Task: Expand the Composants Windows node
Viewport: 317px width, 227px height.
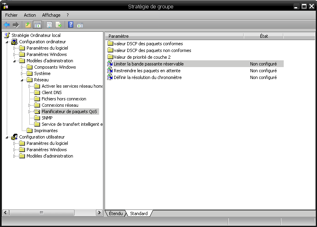Action: coord(22,67)
